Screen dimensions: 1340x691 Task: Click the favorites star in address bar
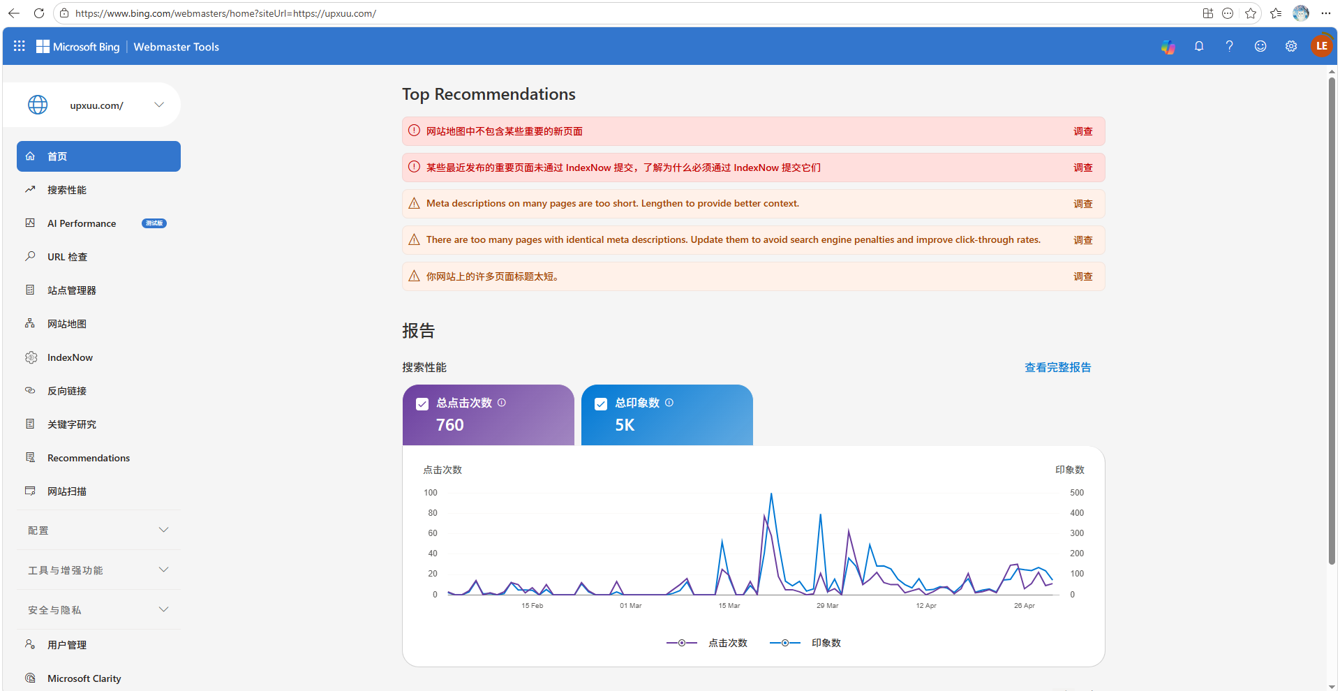click(x=1251, y=13)
